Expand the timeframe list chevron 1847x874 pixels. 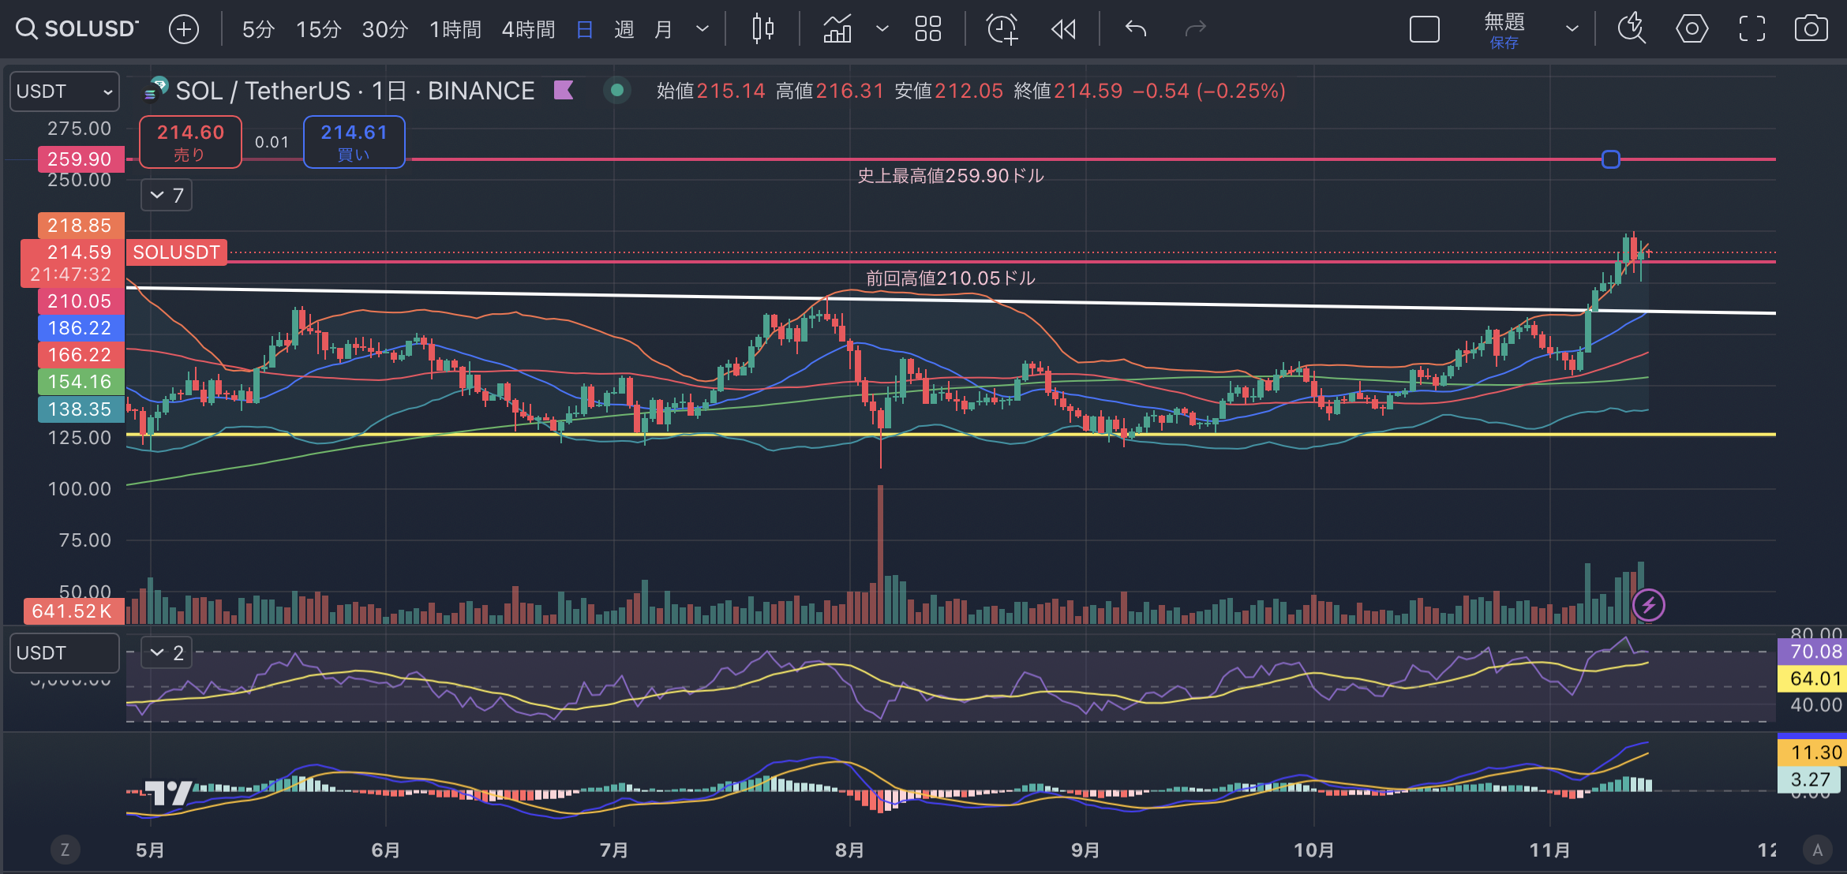point(702,30)
